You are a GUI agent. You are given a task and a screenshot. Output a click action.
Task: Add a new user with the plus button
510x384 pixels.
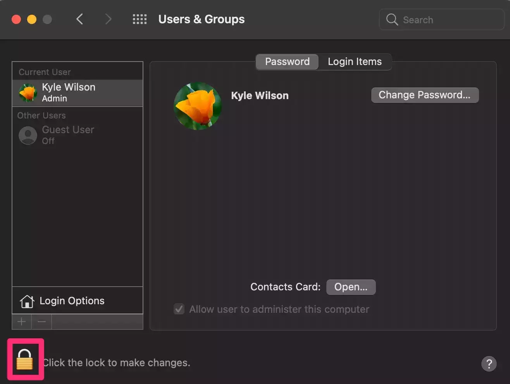pos(22,322)
